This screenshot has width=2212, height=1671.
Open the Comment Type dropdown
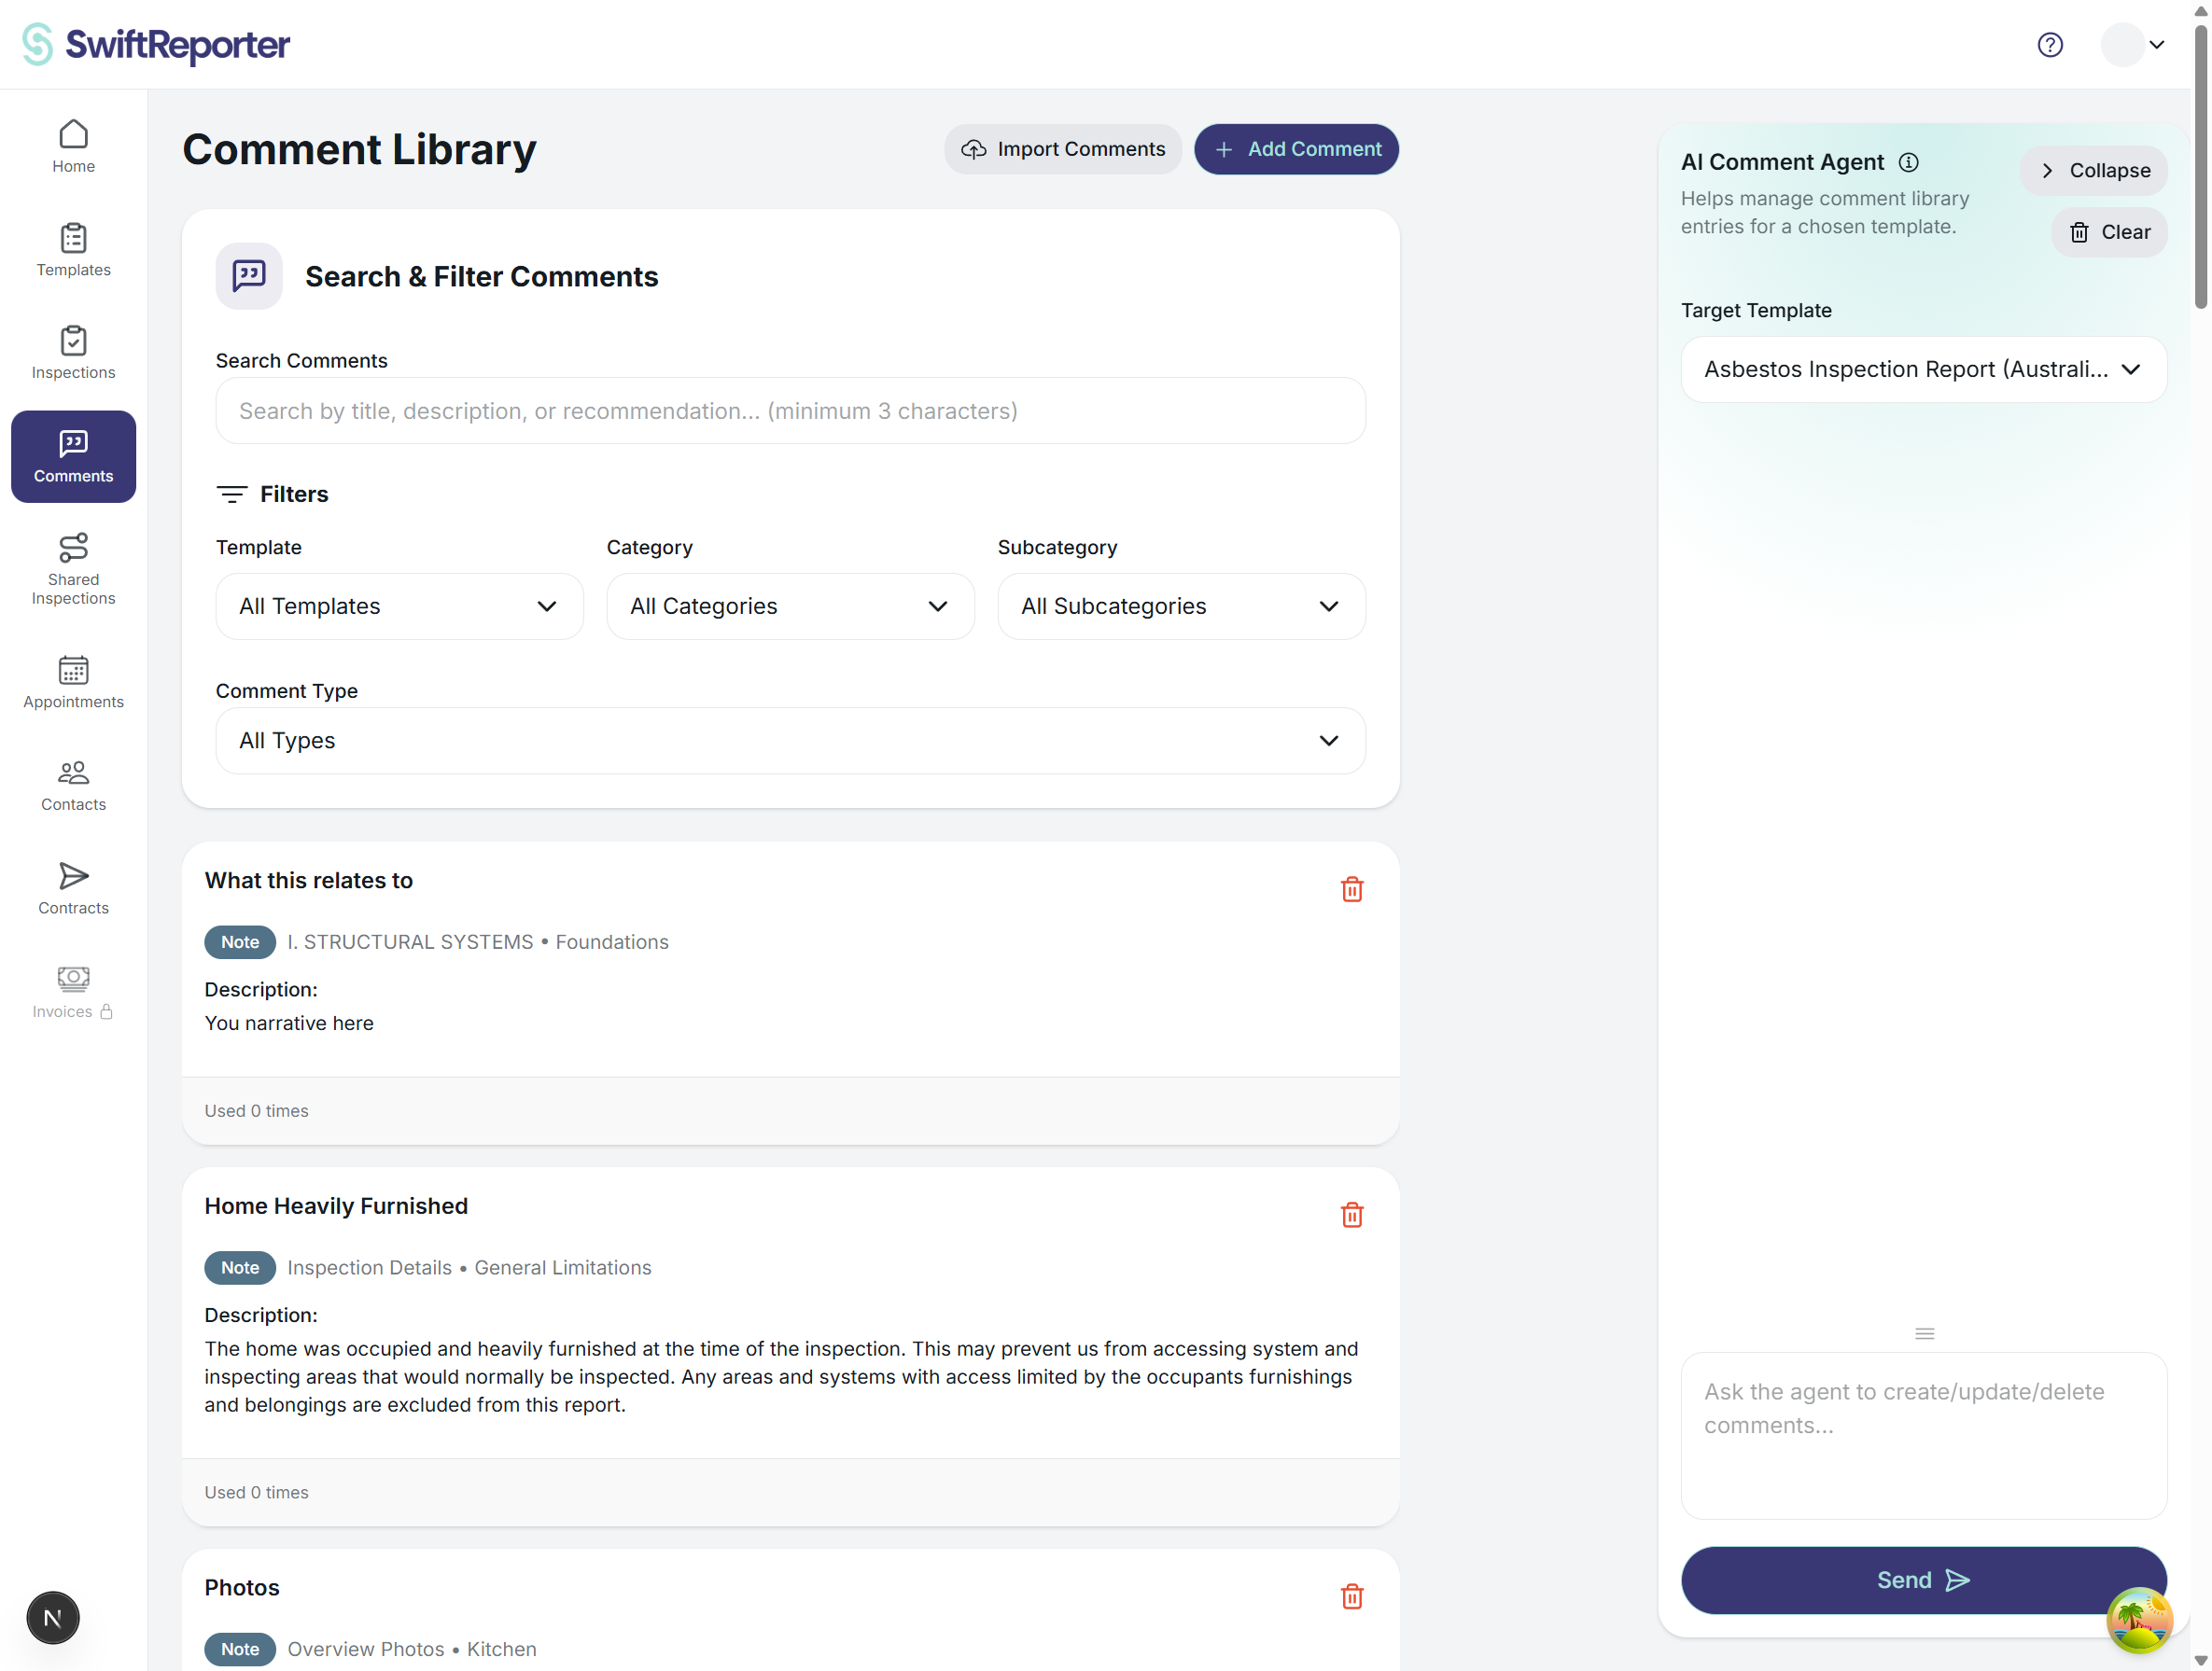789,741
